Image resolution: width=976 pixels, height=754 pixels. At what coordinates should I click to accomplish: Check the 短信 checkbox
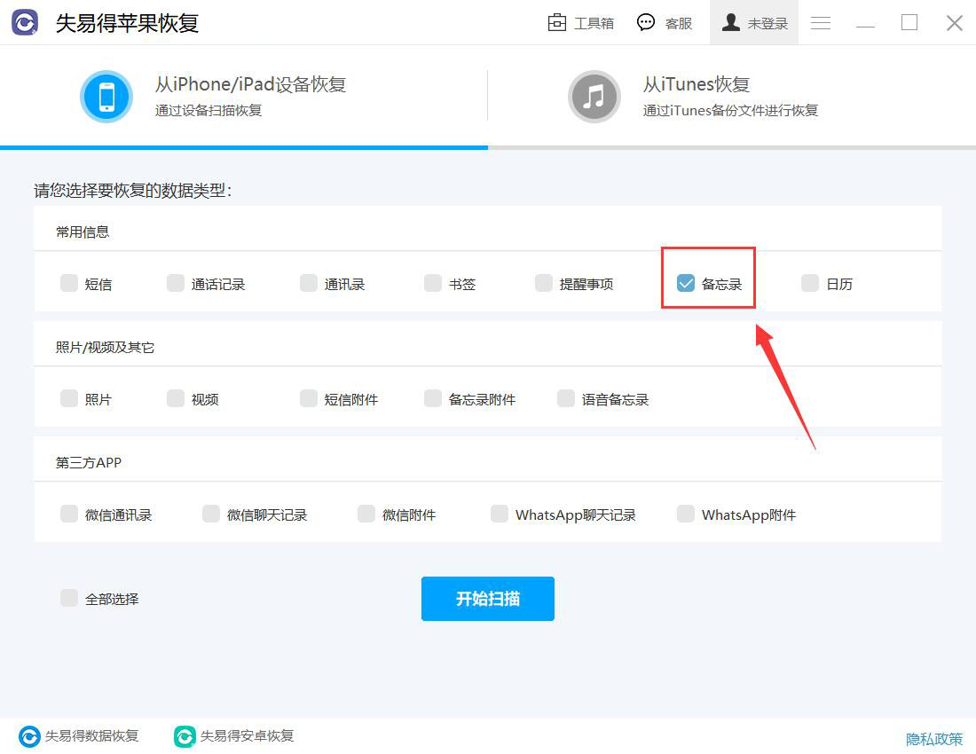(69, 283)
